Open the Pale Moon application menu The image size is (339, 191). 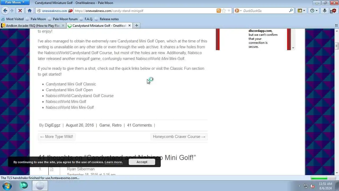point(15,2)
